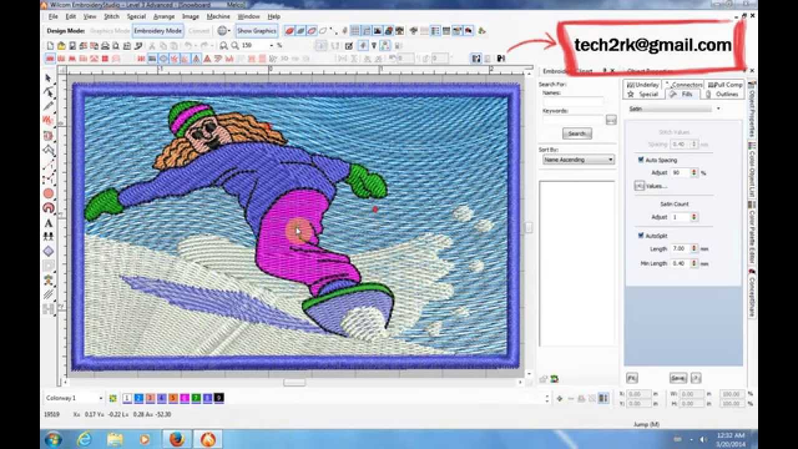Open the Sort By Name Ascending dropdown
The height and width of the screenshot is (449, 798).
pos(578,160)
